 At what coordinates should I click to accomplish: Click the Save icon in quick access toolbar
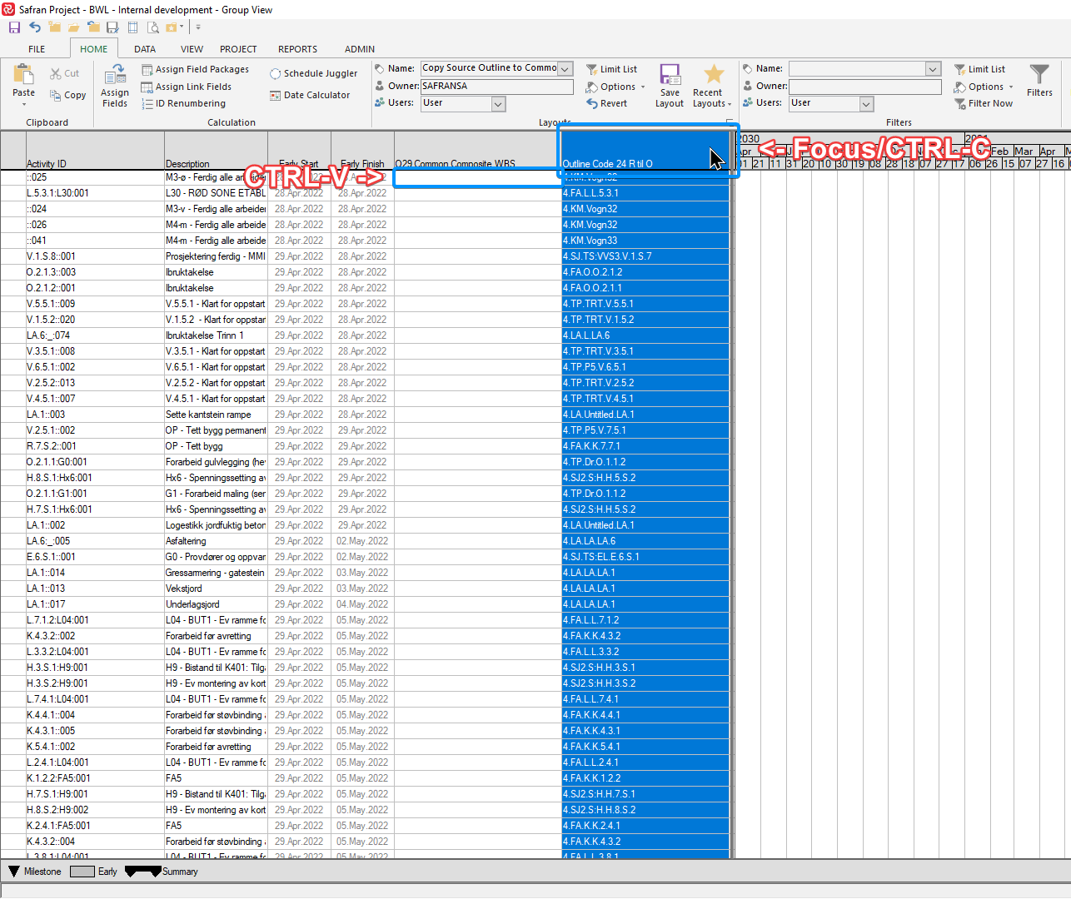[14, 27]
